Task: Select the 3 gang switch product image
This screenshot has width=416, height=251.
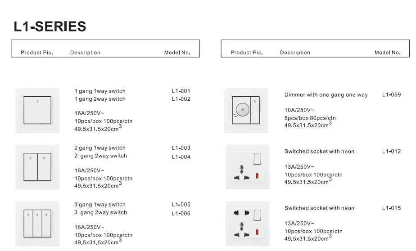Action: point(37,224)
